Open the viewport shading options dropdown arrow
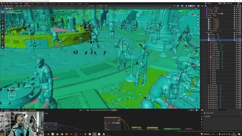This screenshot has height=136, width=242. tap(196, 6)
